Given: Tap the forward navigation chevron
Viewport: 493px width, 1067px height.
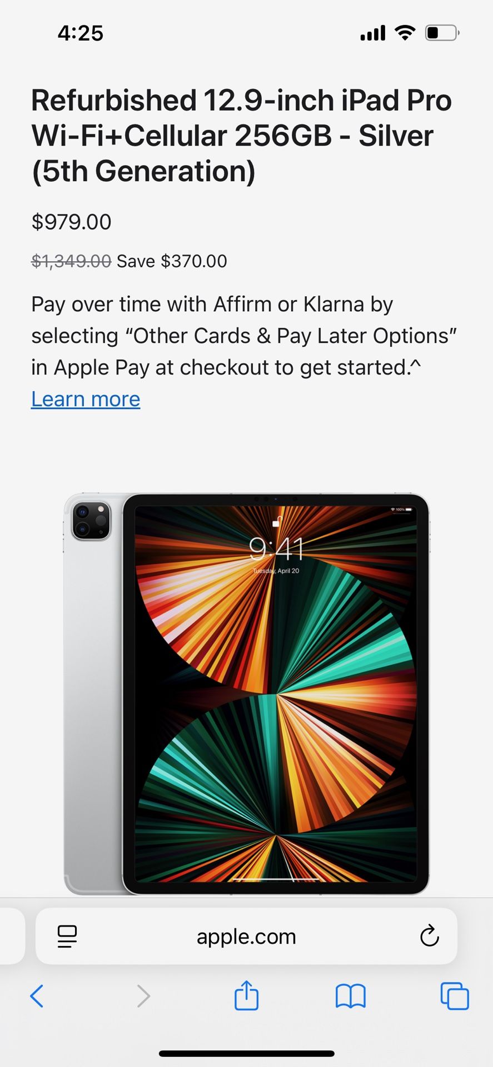Looking at the screenshot, I should tap(143, 996).
